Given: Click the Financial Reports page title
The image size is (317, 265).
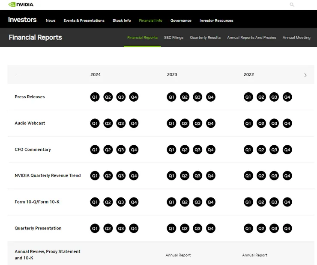Looking at the screenshot, I should [x=36, y=38].
